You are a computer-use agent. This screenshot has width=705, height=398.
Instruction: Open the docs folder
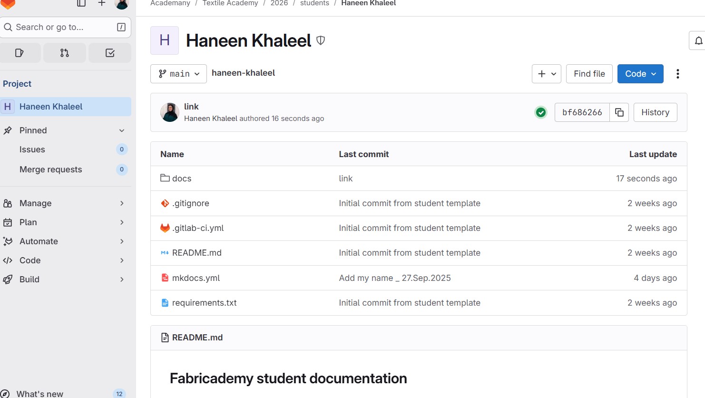point(181,179)
